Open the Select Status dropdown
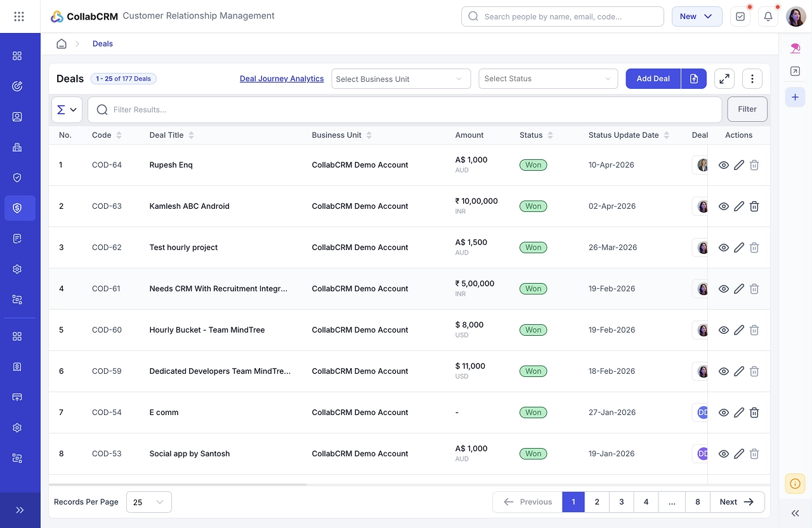Image resolution: width=812 pixels, height=528 pixels. 548,79
